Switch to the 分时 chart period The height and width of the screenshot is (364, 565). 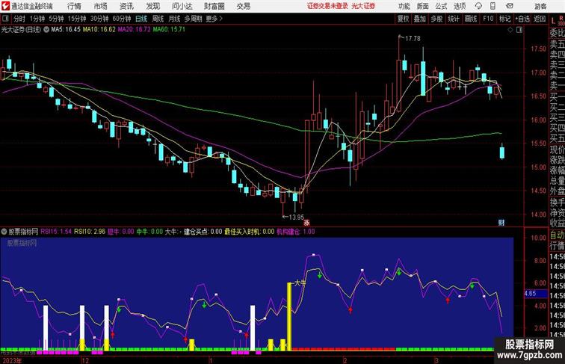click(19, 19)
